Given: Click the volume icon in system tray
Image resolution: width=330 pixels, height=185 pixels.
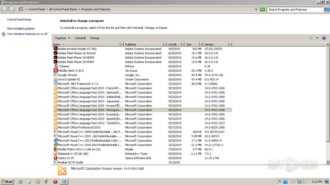Looking at the screenshot, I should (x=293, y=182).
